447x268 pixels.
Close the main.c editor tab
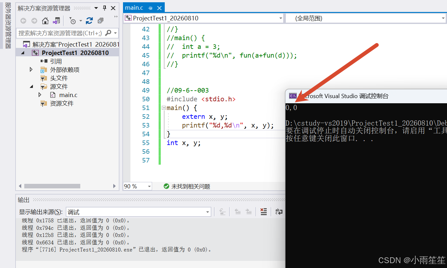159,8
